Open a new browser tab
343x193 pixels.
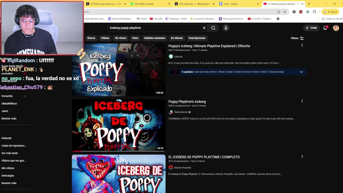coord(309,4)
